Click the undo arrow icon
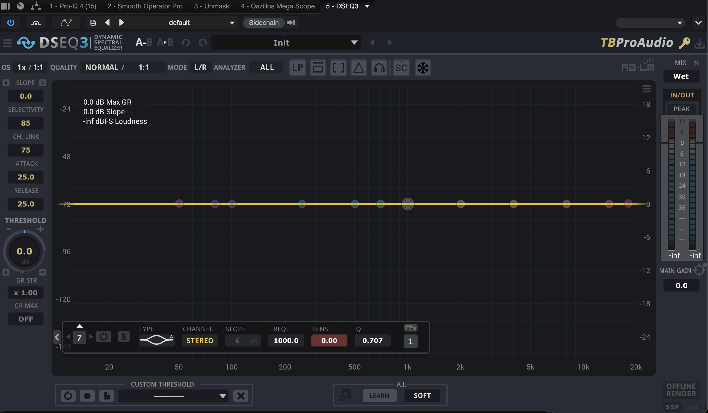Image resolution: width=708 pixels, height=413 pixels. (186, 43)
